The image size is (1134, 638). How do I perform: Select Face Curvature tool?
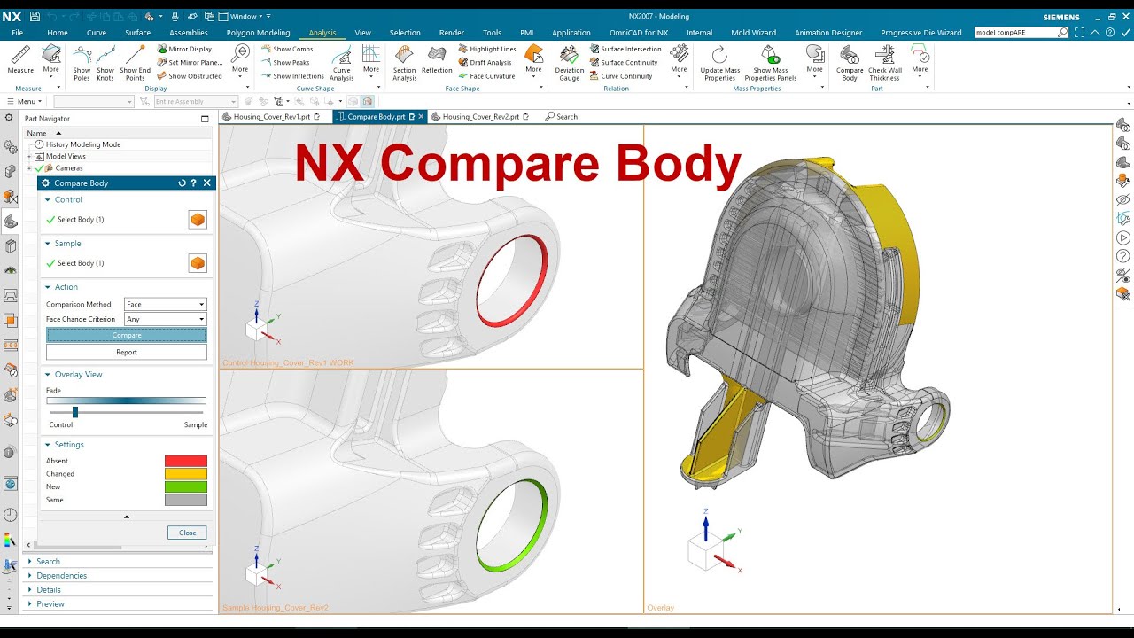(486, 76)
